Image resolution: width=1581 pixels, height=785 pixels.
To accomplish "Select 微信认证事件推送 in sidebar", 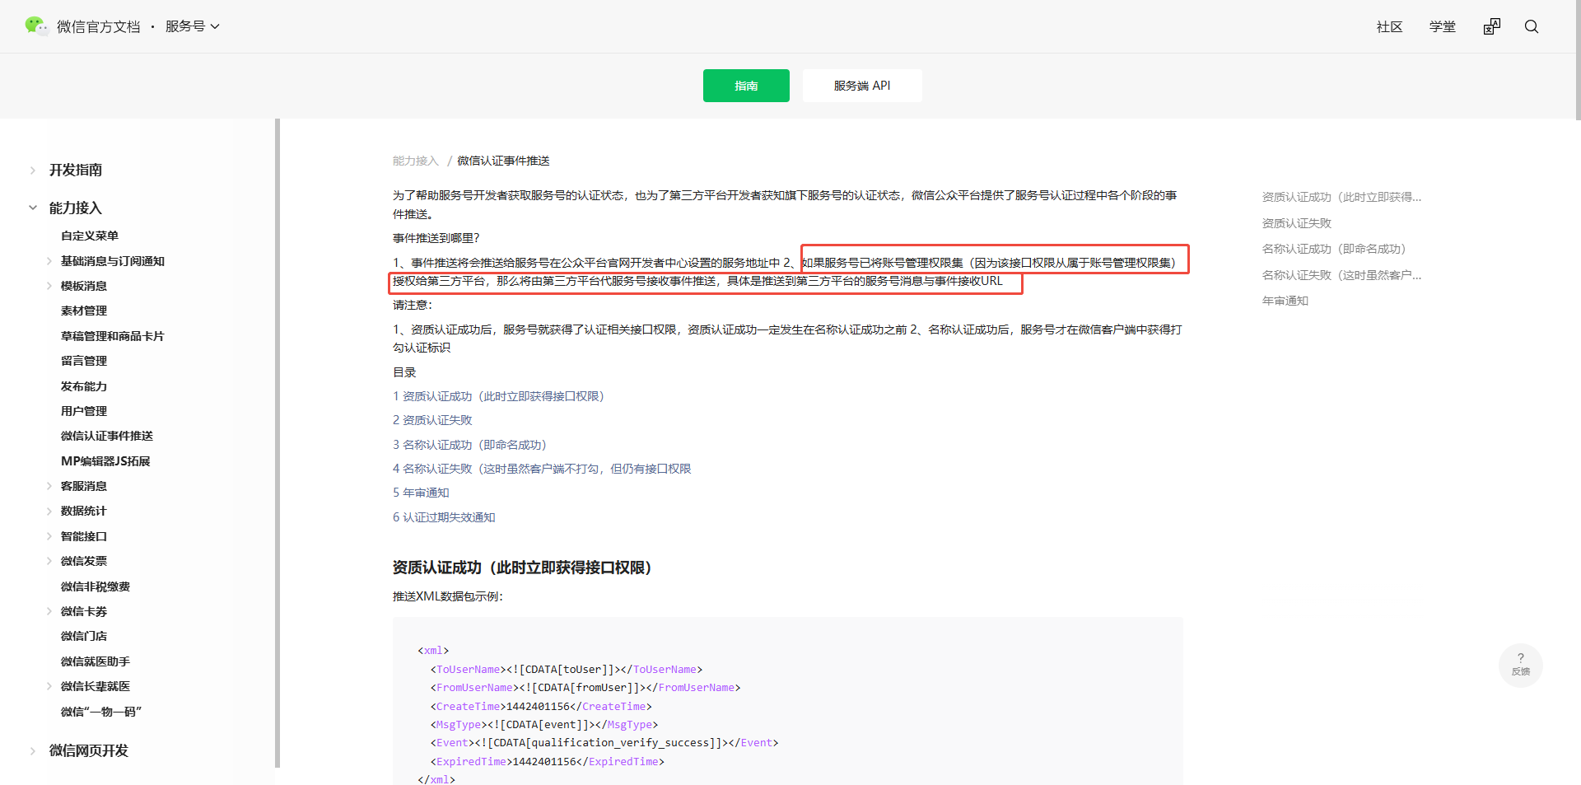I will (x=107, y=436).
